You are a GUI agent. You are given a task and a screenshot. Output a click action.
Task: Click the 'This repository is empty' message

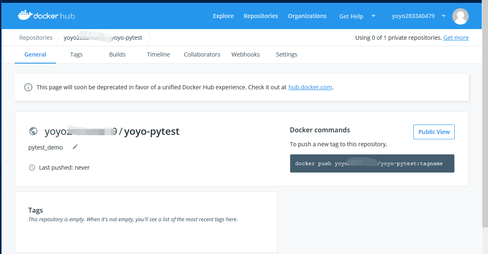pyautogui.click(x=133, y=219)
